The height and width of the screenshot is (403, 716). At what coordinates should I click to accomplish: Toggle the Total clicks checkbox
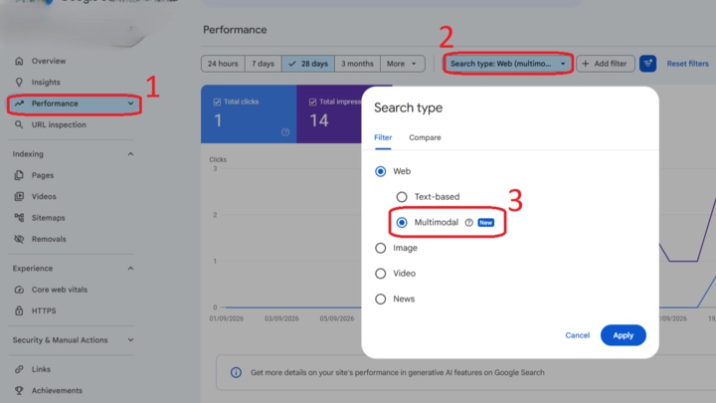pyautogui.click(x=218, y=101)
